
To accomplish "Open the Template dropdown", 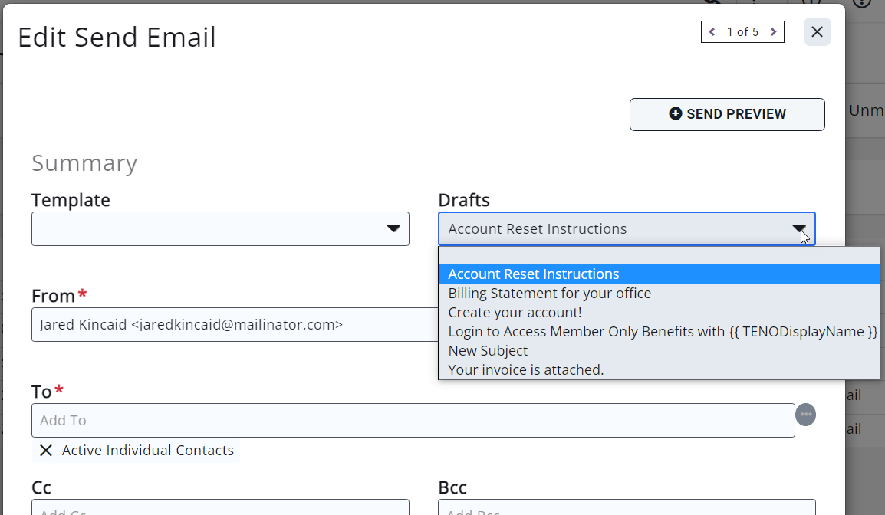I will (220, 229).
